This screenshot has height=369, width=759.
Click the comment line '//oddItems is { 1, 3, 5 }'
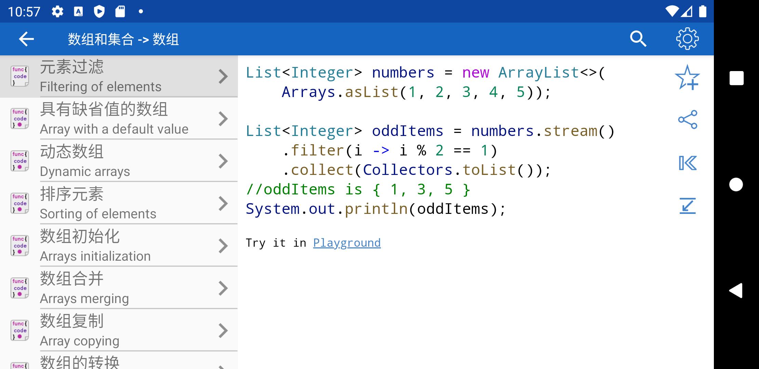pos(358,189)
